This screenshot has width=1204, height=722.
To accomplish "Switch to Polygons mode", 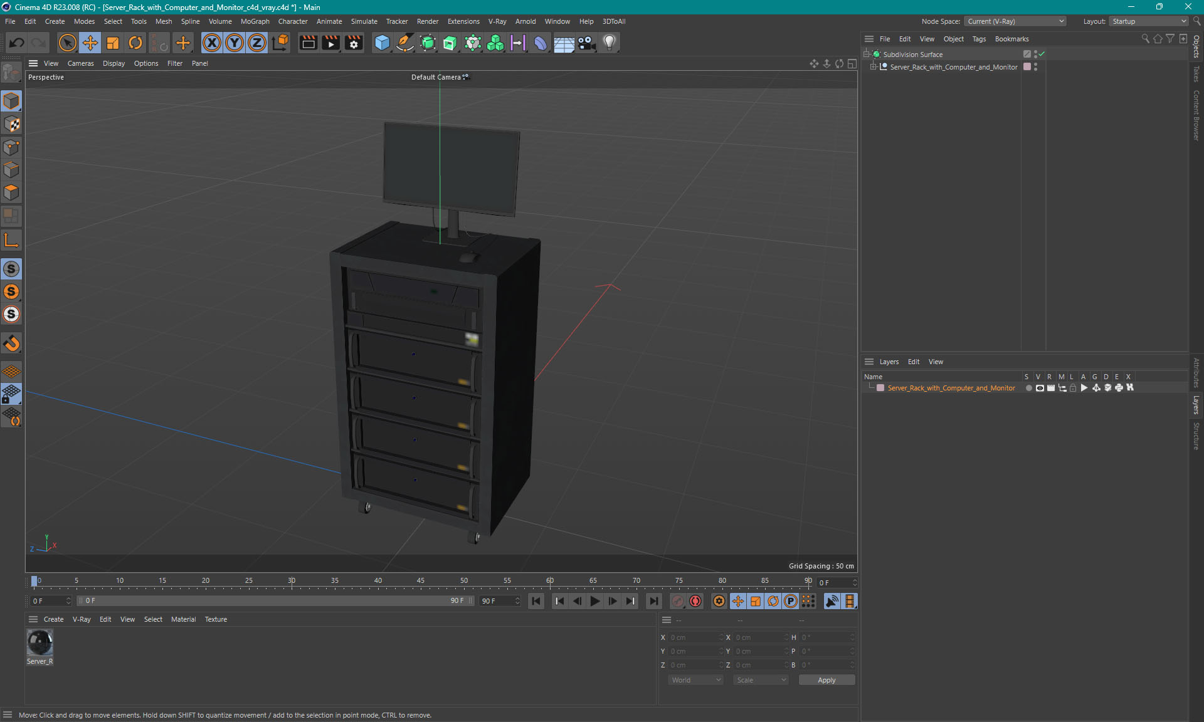I will tap(11, 192).
